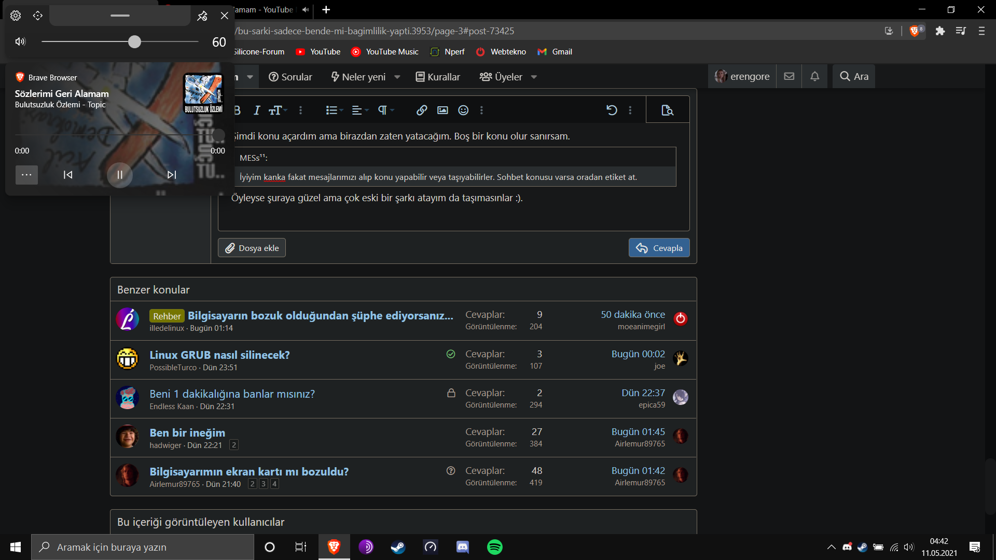Open the emoji smiley picker
The width and height of the screenshot is (996, 560).
tap(463, 110)
